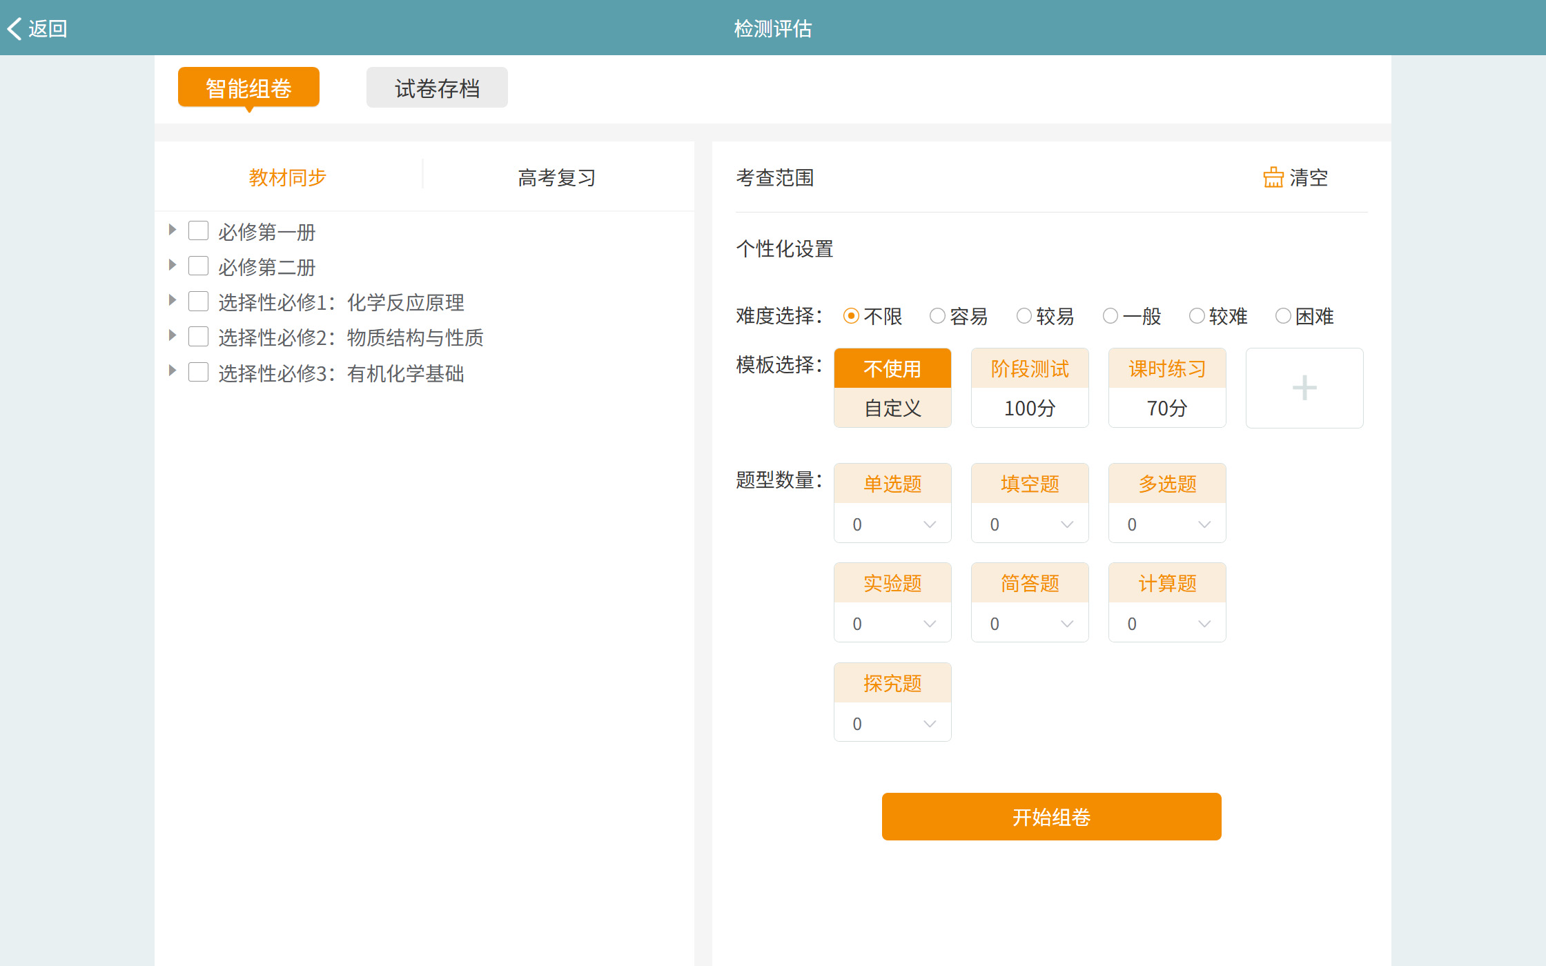Click the 返回 back link
The image size is (1546, 966).
[37, 28]
